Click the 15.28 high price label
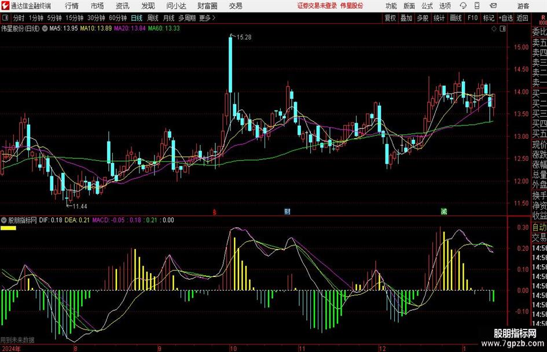 (x=244, y=38)
